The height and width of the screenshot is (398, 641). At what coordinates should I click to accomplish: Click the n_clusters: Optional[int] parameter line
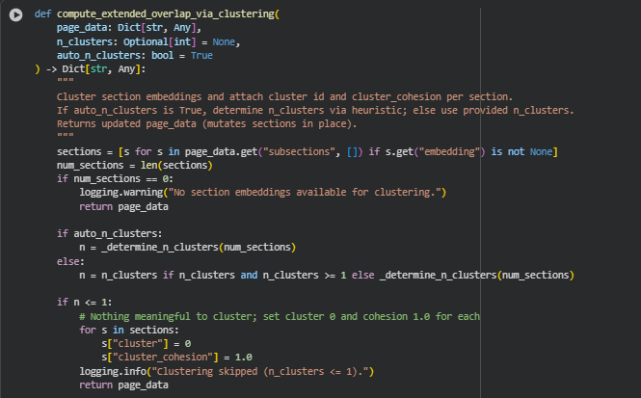coord(147,42)
